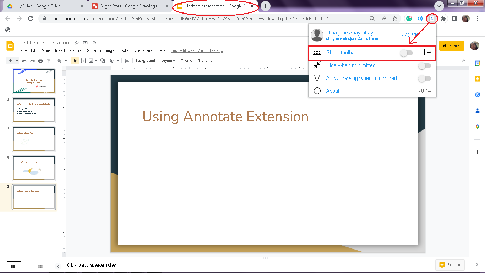Open the Layout dropdown
The height and width of the screenshot is (273, 485).
(x=168, y=61)
